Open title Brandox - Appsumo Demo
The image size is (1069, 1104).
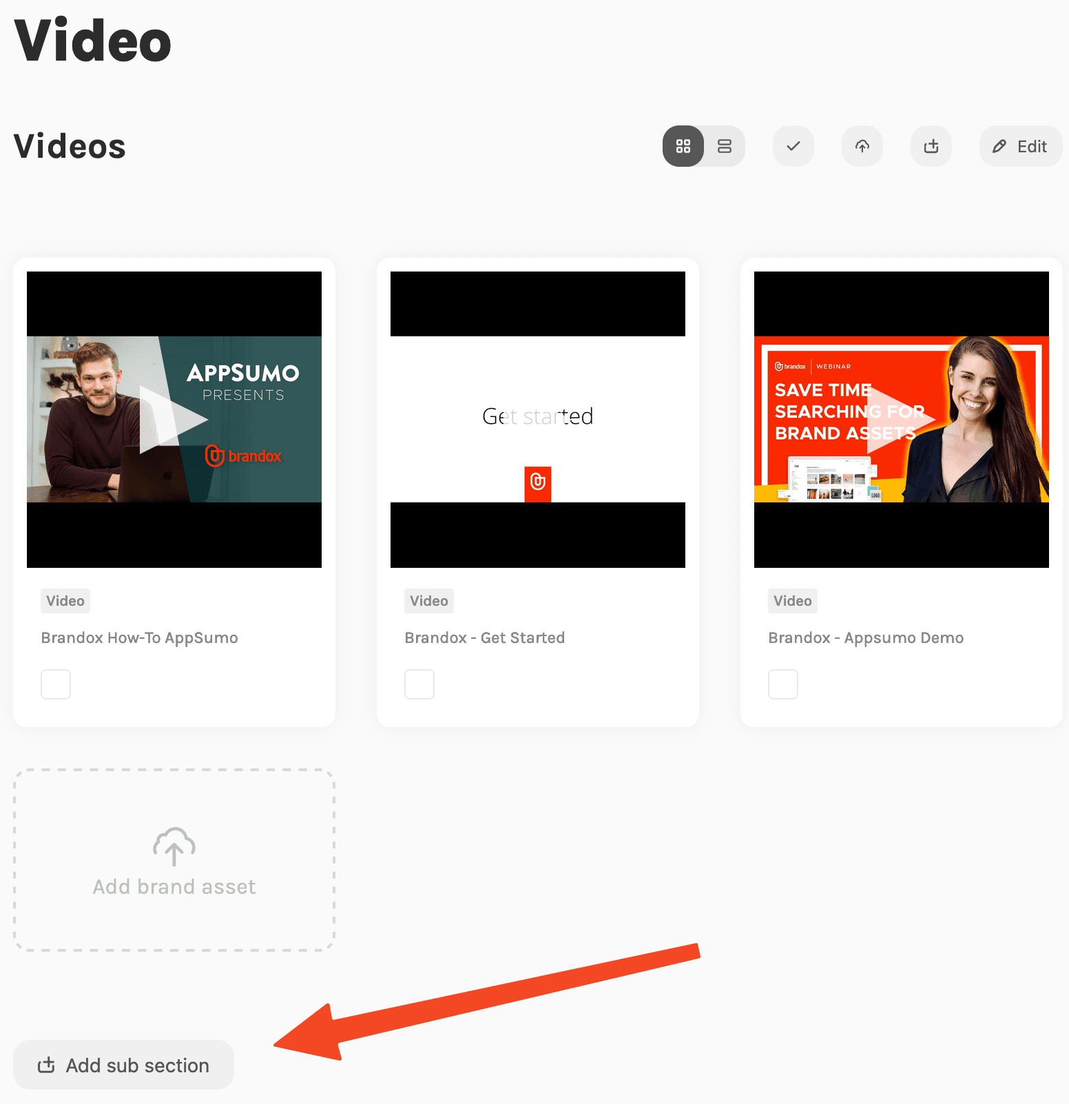point(866,637)
